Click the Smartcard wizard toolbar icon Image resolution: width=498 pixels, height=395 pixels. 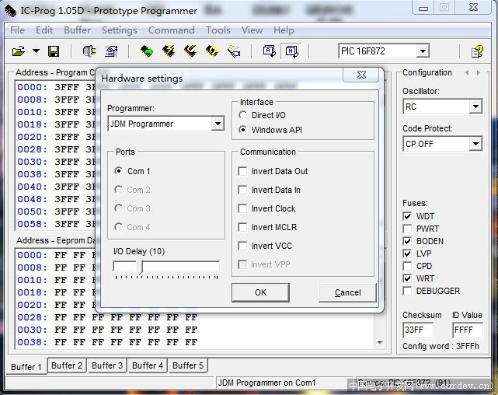(x=234, y=51)
